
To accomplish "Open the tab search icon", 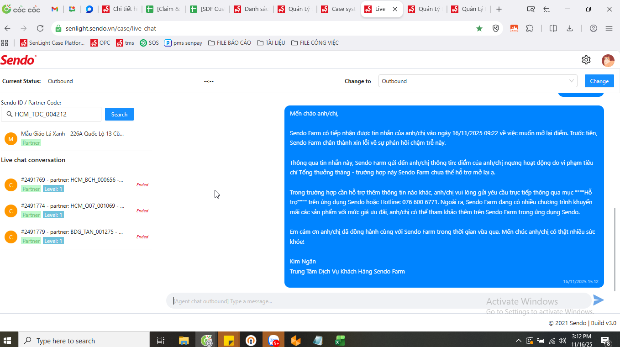I will pos(531,9).
